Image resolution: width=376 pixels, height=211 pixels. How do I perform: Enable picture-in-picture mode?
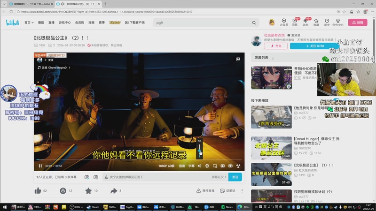[x=215, y=166]
